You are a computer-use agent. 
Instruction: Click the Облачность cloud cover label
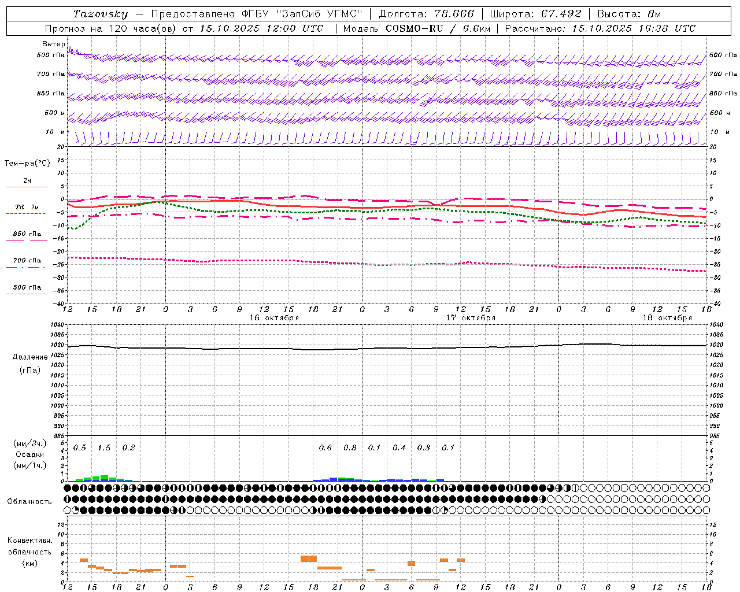click(29, 502)
